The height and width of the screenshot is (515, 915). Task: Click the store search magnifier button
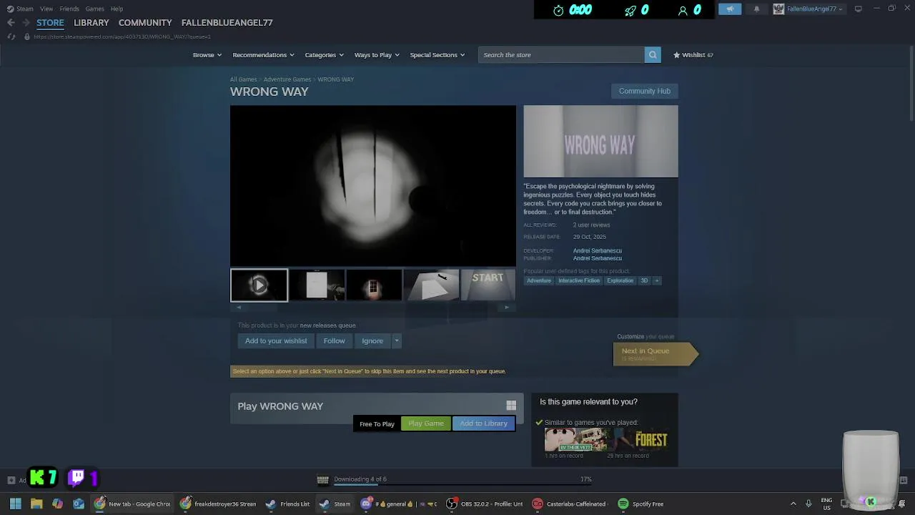point(652,55)
